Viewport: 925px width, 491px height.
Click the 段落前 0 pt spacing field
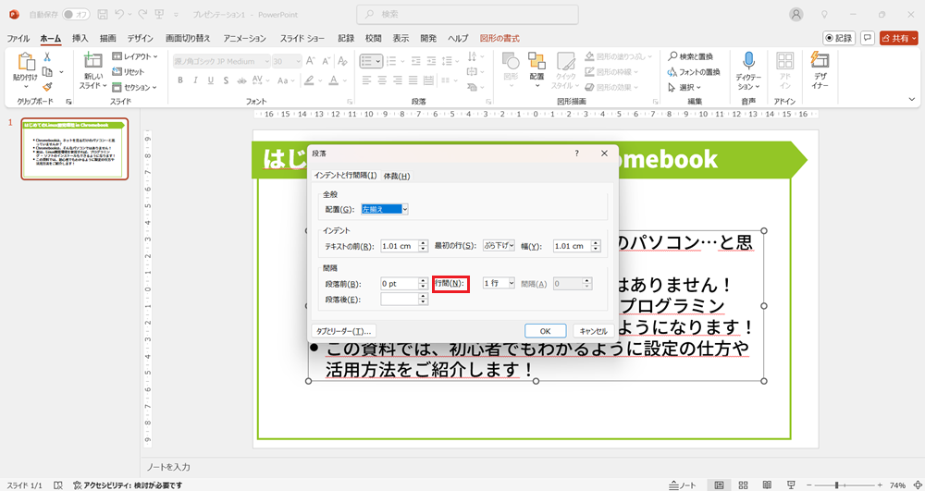pyautogui.click(x=400, y=284)
